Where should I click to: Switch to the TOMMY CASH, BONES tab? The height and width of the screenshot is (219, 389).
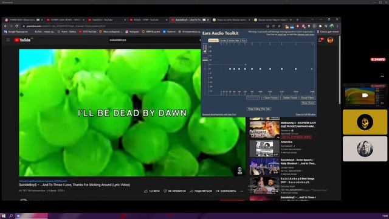pyautogui.click(x=66, y=19)
